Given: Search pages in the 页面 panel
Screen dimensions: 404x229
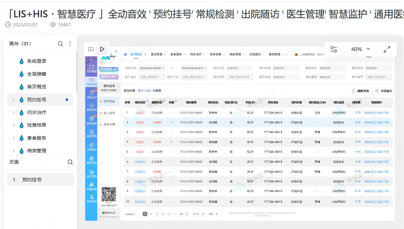Looking at the screenshot, I should click(70, 162).
